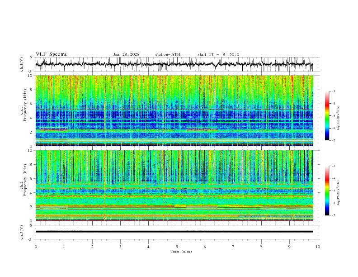Click the time axis tick label '0'
358x277 pixels.
click(x=36, y=247)
